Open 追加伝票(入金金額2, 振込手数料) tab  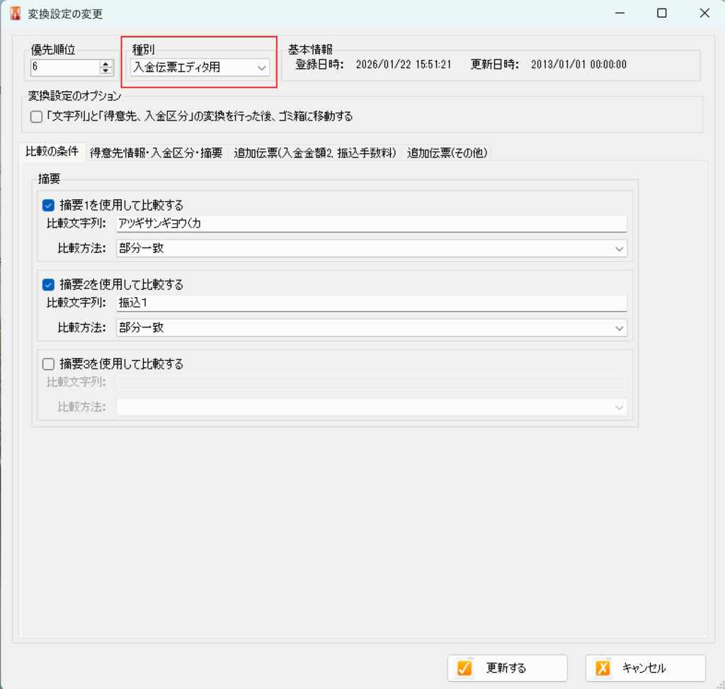tap(314, 152)
